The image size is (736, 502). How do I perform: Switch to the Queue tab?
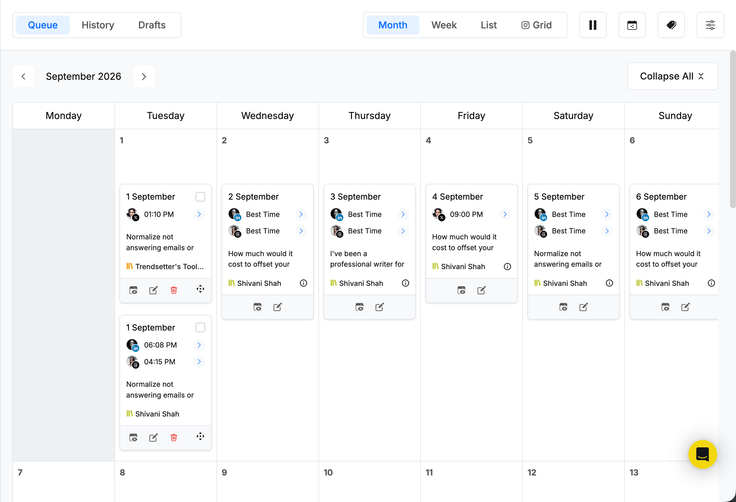(43, 25)
